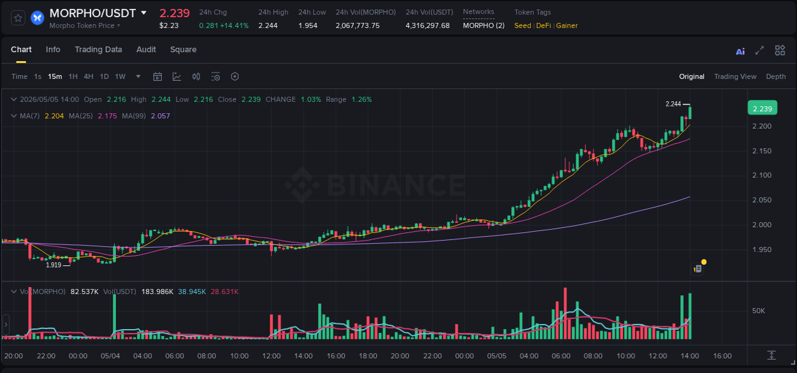Expand the left side panel arrow handle
Image resolution: width=797 pixels, height=373 pixels.
coord(5,325)
